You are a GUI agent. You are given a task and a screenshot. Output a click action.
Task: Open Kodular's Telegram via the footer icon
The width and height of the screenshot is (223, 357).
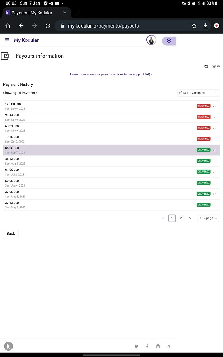coord(169,346)
